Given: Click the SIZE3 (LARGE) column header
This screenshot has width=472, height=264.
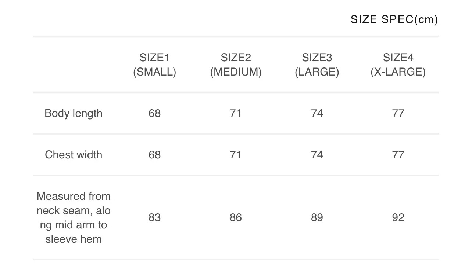Looking at the screenshot, I should pyautogui.click(x=317, y=65).
